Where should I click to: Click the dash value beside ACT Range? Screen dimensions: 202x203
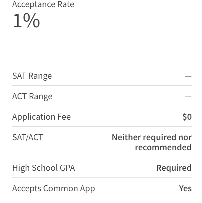188,96
